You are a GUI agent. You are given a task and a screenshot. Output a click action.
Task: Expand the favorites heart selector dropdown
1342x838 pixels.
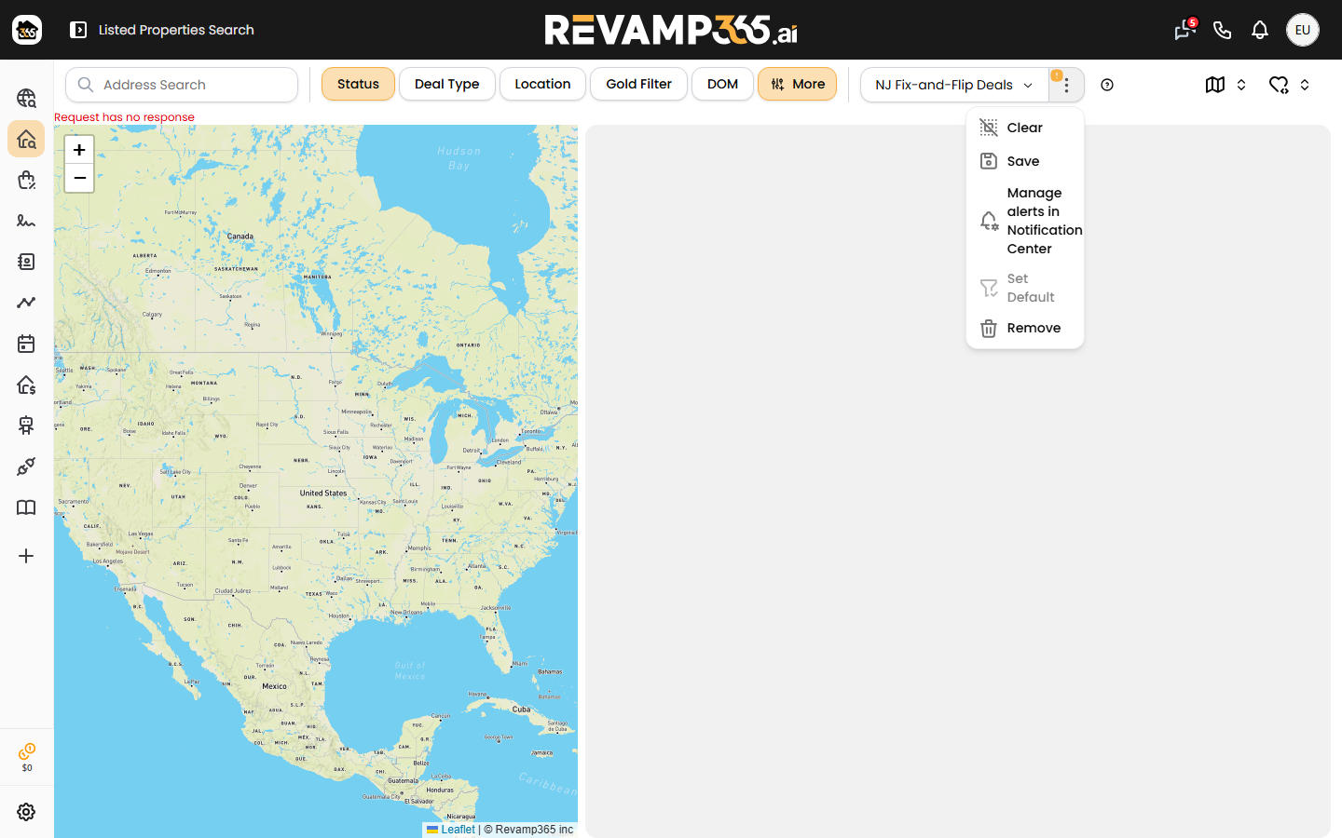[1290, 85]
